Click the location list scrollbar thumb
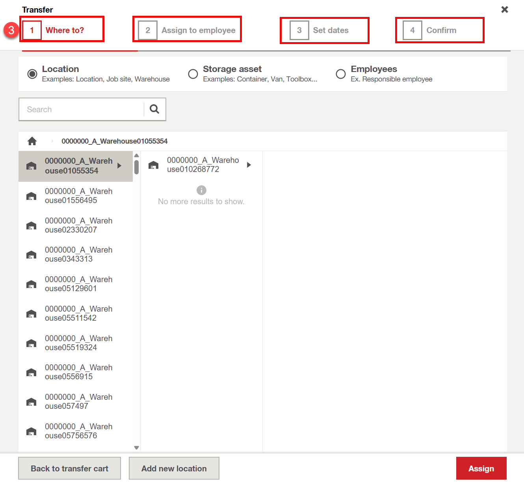 [x=136, y=166]
